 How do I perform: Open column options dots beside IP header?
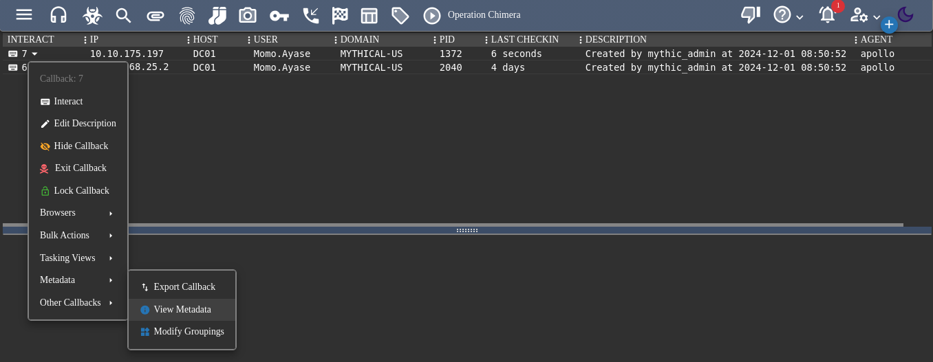pyautogui.click(x=85, y=40)
